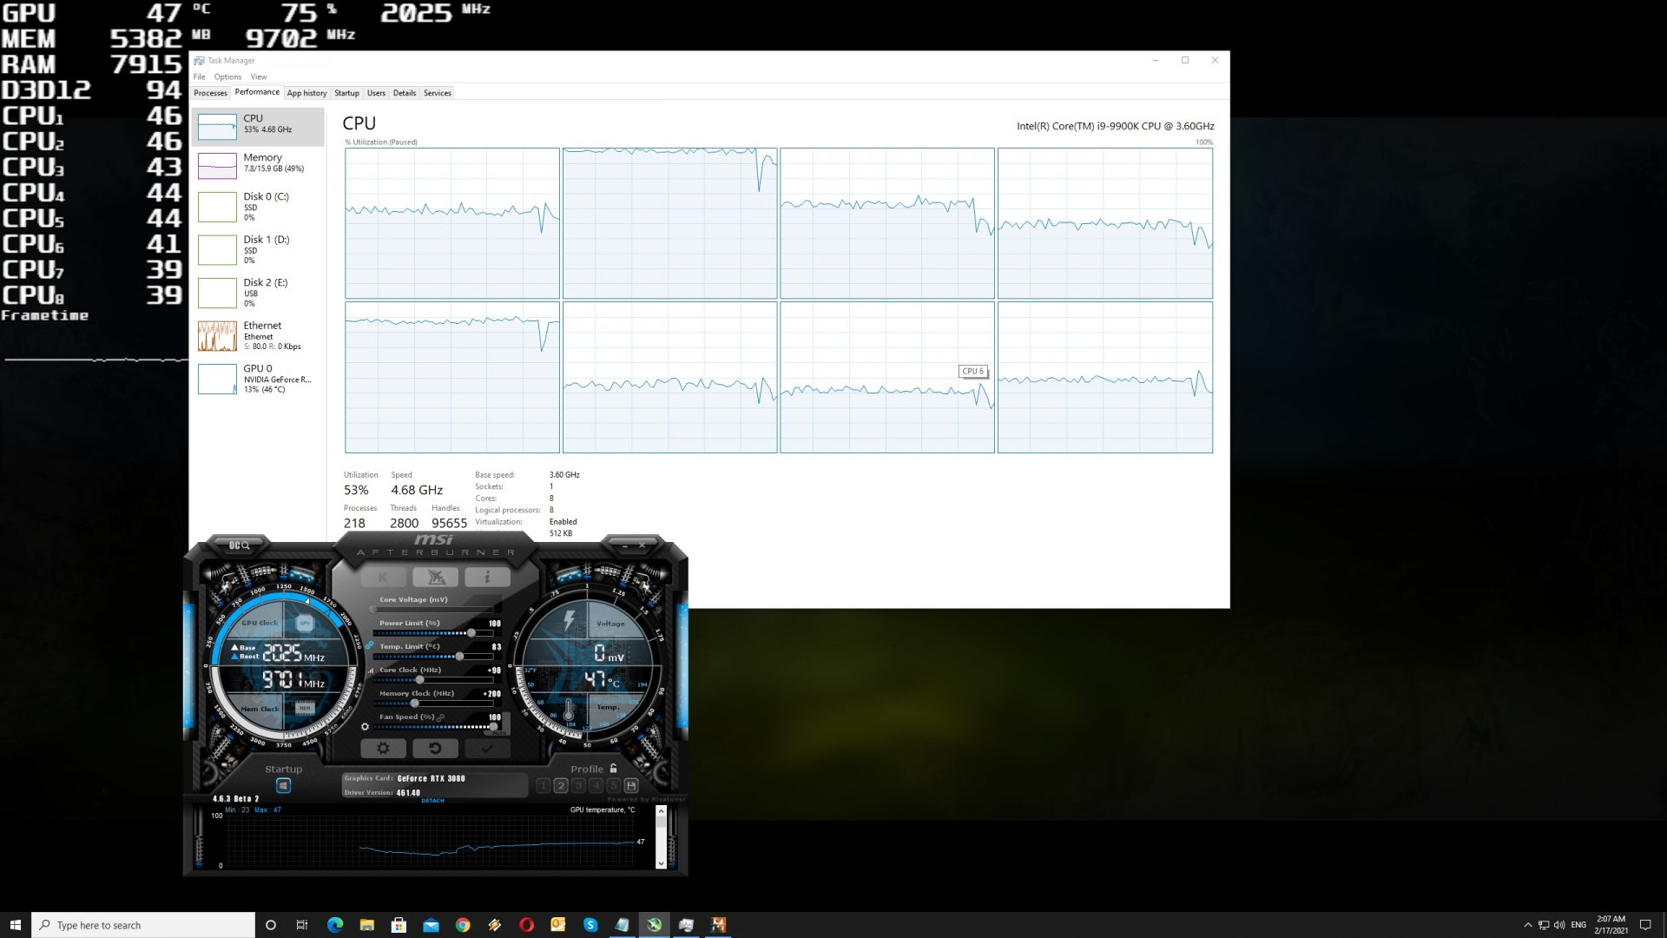The image size is (1667, 938).
Task: Open Afterburner settings with the gear icon
Action: [384, 748]
